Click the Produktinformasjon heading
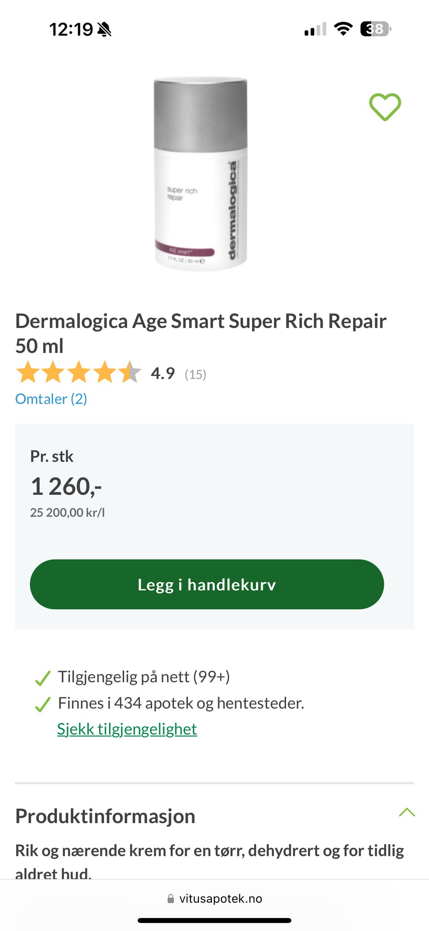 105,816
